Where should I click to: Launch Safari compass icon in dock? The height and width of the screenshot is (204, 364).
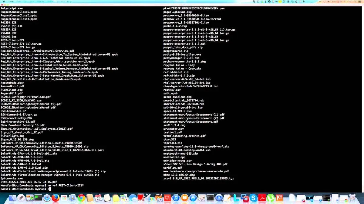[47, 198]
